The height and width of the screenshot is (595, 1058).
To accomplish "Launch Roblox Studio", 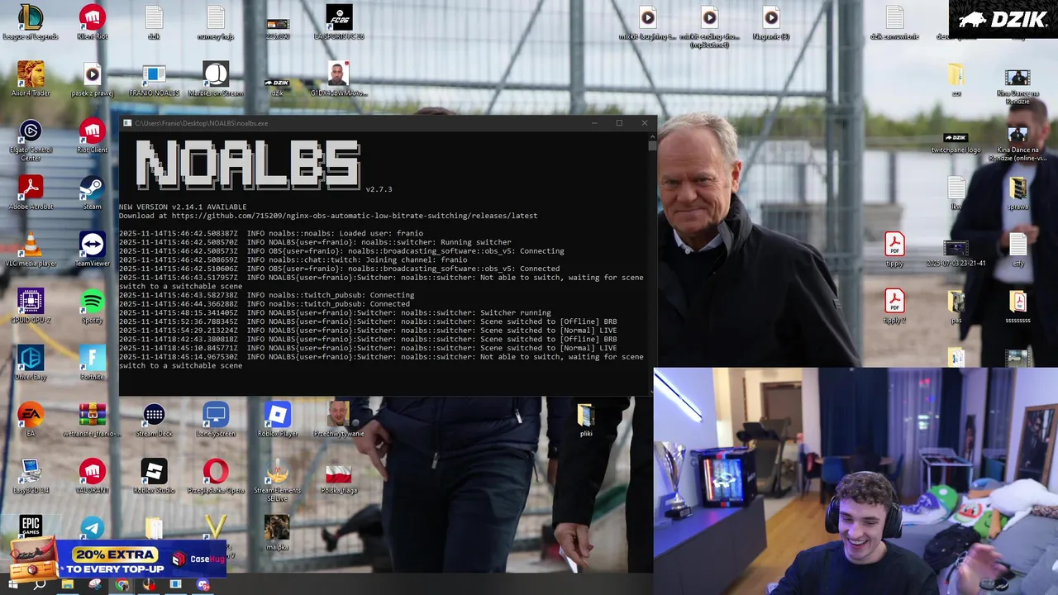I will coord(154,475).
